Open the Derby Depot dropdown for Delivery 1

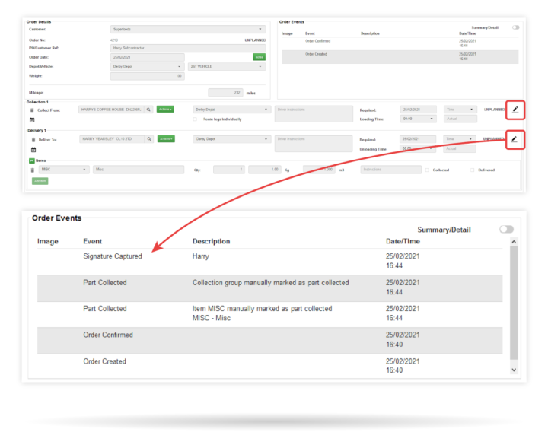click(231, 139)
